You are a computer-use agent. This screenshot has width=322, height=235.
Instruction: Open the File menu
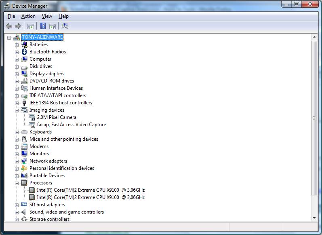tap(11, 16)
